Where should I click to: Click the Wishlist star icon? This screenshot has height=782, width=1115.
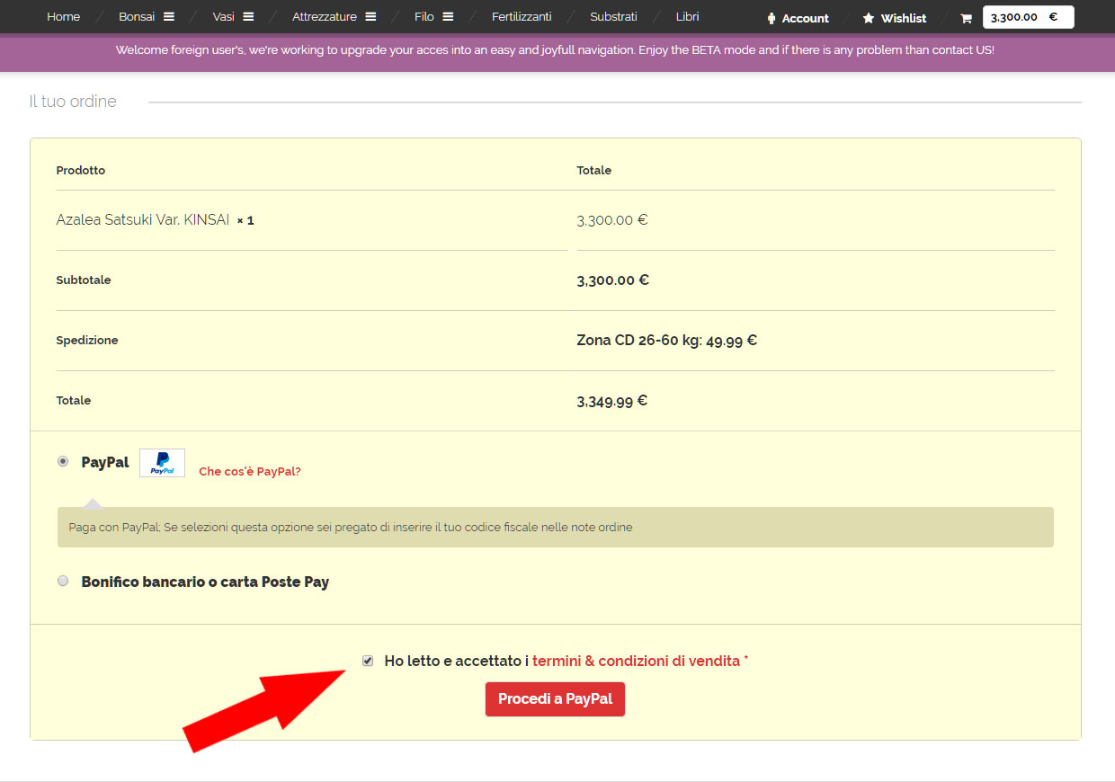click(869, 18)
